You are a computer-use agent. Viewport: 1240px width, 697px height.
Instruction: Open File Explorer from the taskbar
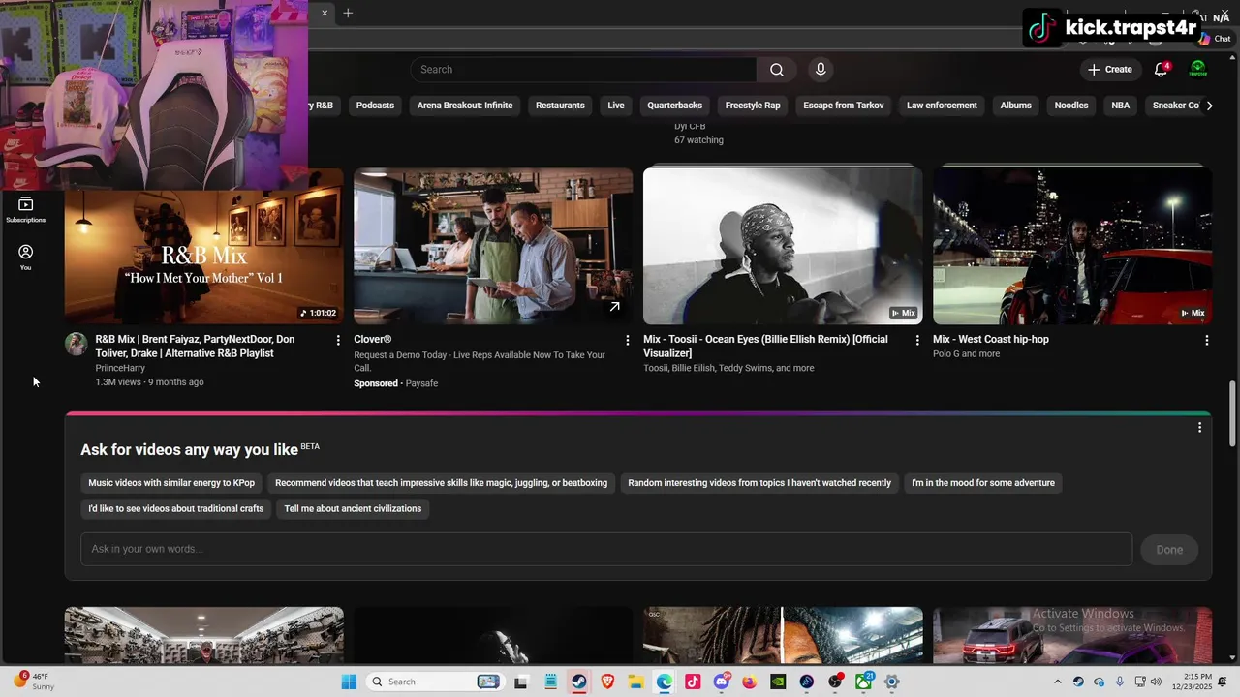pyautogui.click(x=635, y=682)
